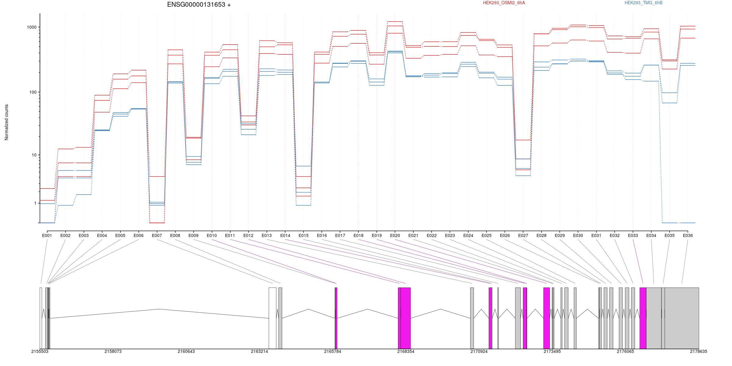Image resolution: width=732 pixels, height=366 pixels.
Task: Click genomic coordinate 2163214
Action: 259,351
